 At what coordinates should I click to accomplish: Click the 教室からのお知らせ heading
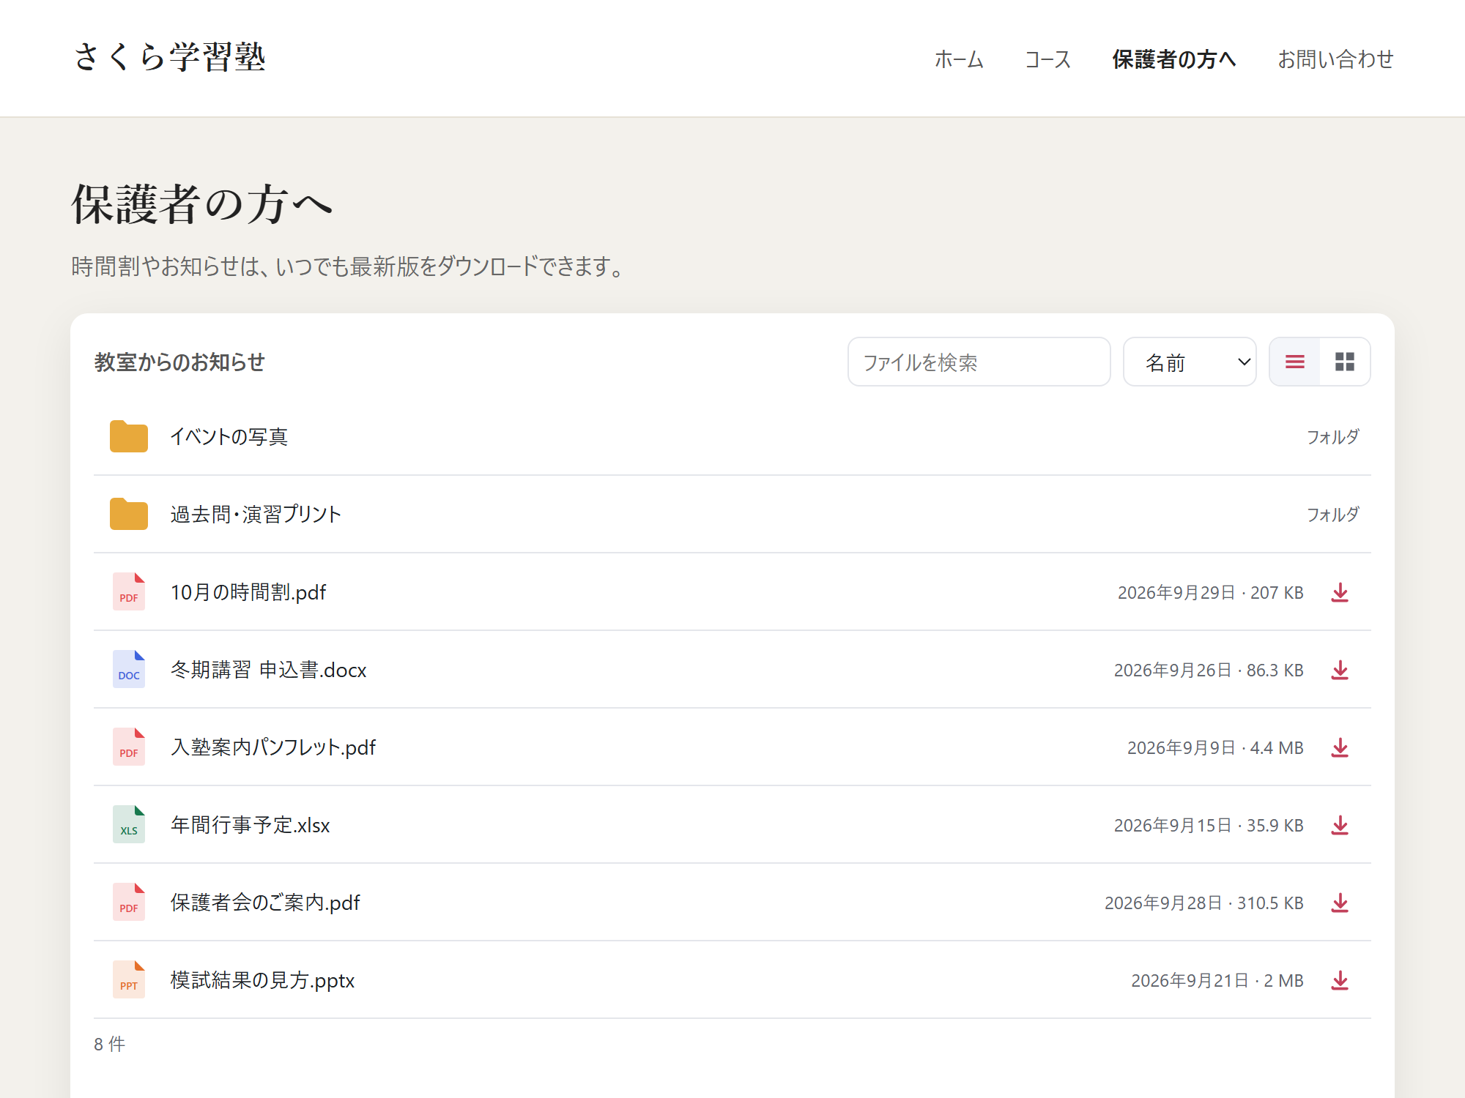[179, 362]
